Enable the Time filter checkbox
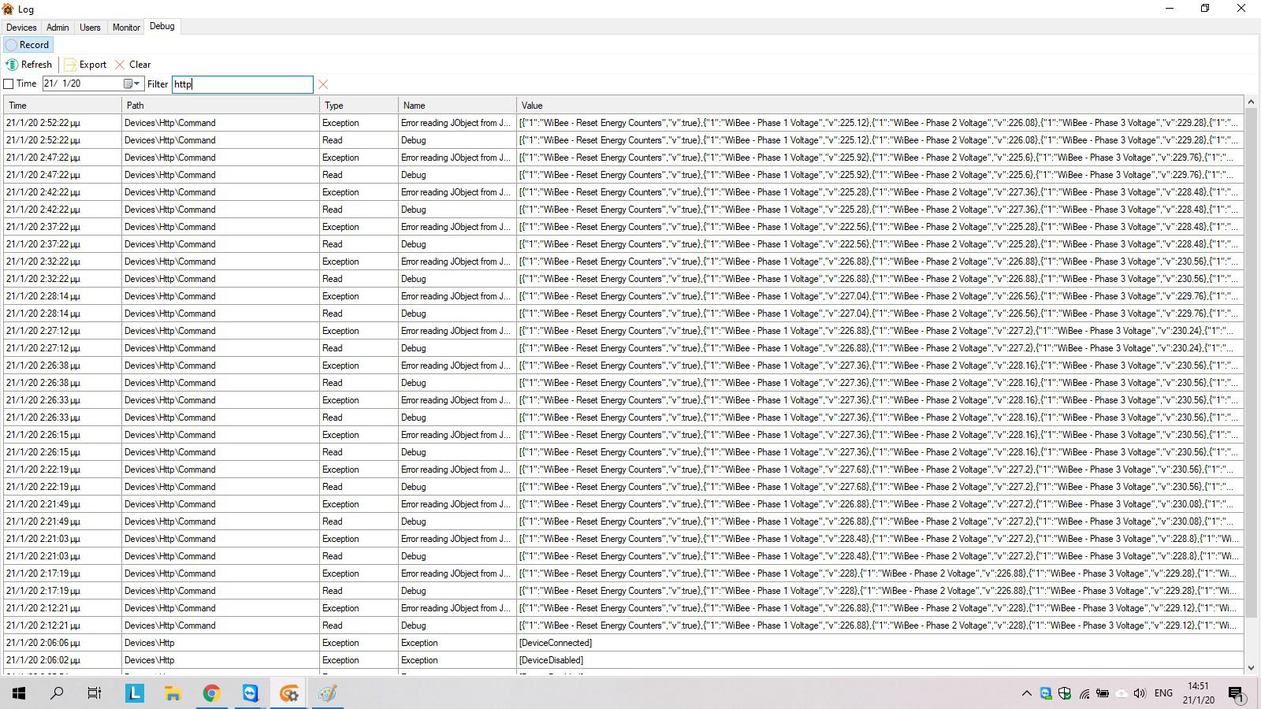 click(9, 84)
